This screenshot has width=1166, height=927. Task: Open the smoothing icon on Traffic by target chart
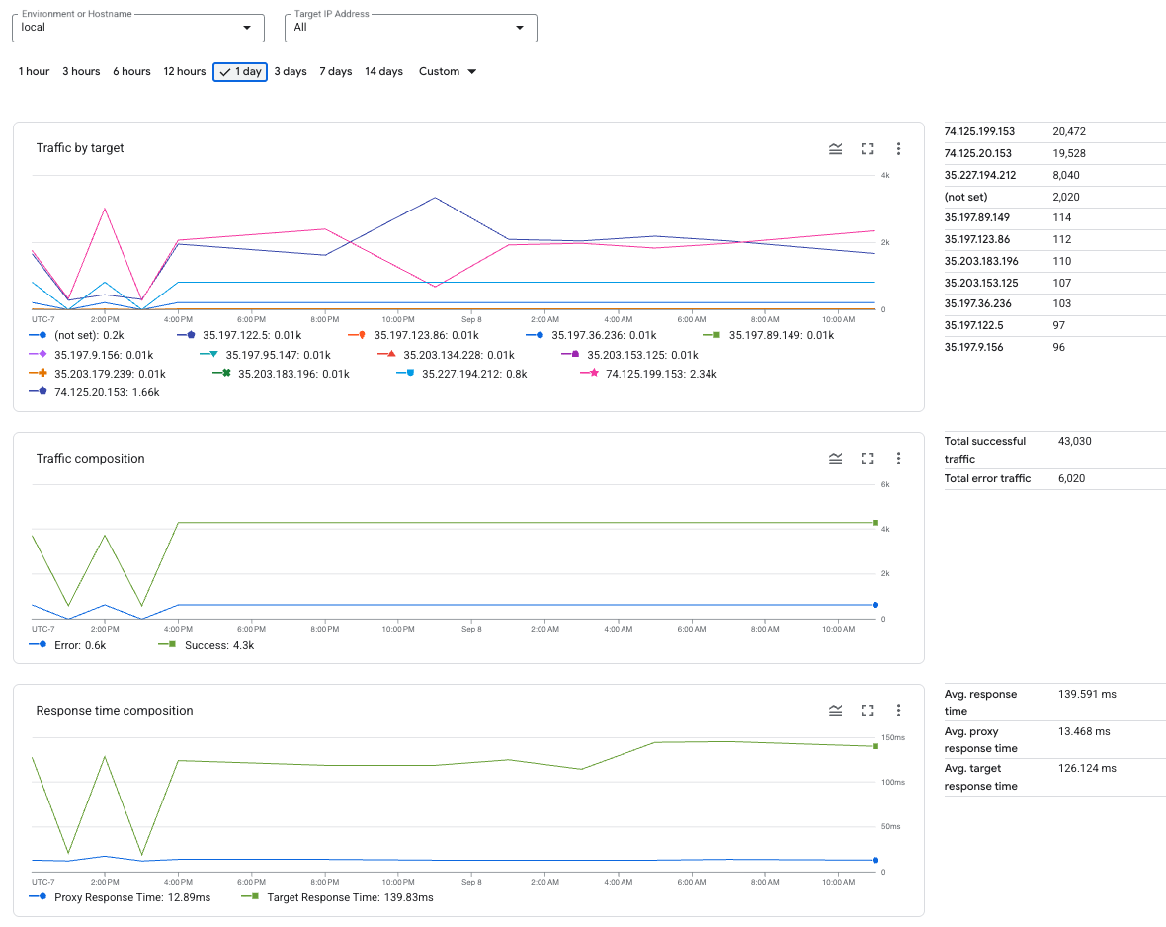835,148
